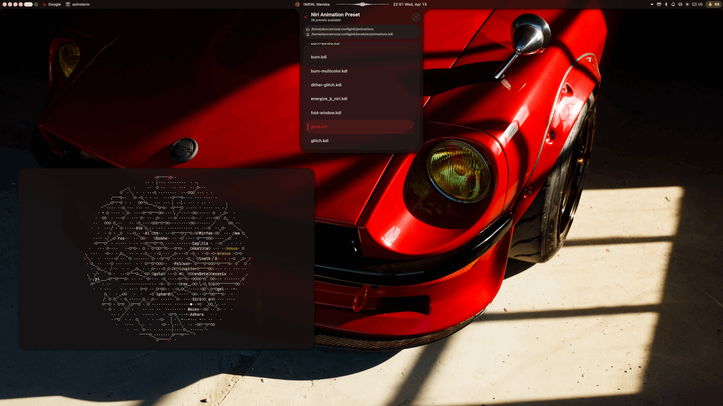723x406 pixels.
Task: Expand the system tray dropdown arrow
Action: [x=652, y=4]
